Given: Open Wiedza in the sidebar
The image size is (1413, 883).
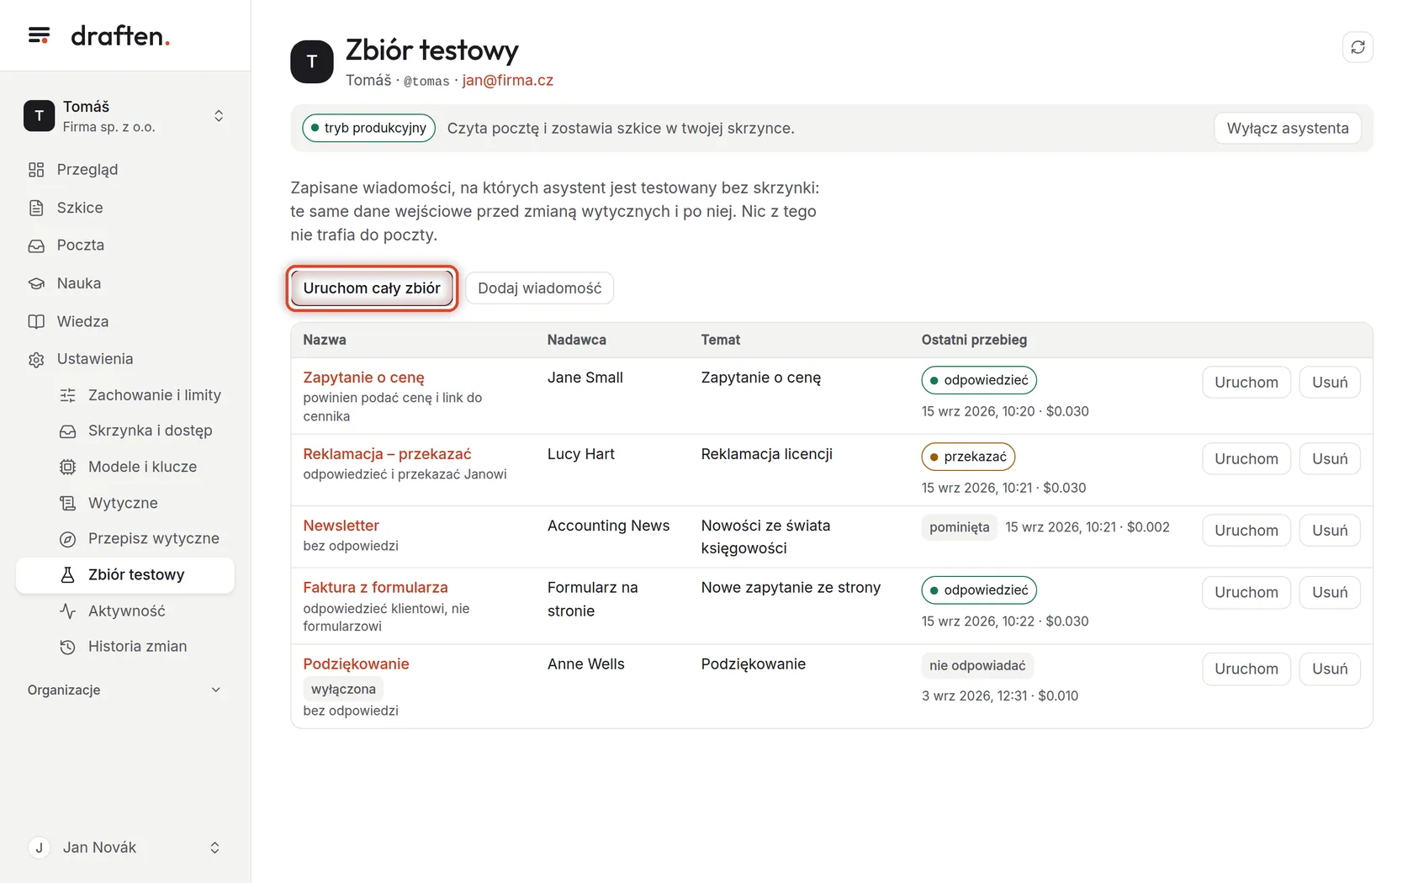Looking at the screenshot, I should [125, 321].
